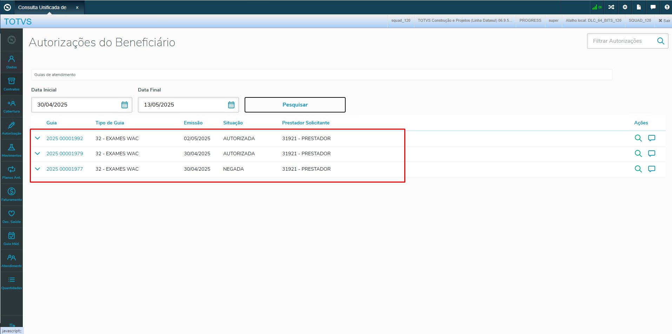
Task: Open the Autorização sidebar section
Action: click(x=12, y=128)
